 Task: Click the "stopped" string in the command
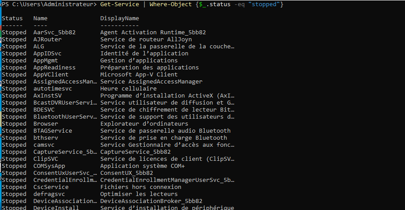click(263, 4)
